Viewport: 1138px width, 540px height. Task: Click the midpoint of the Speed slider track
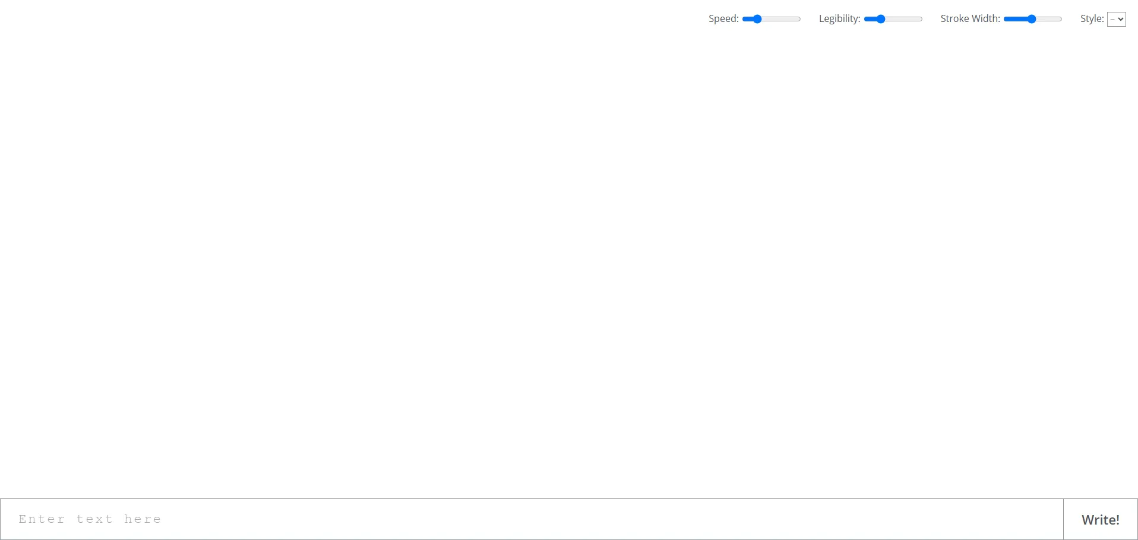[x=772, y=19]
